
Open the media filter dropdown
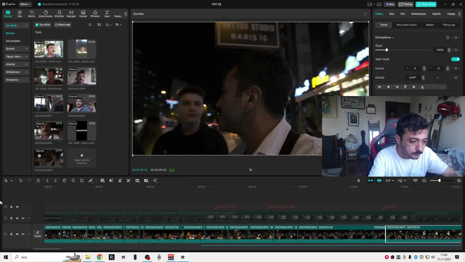click(118, 25)
